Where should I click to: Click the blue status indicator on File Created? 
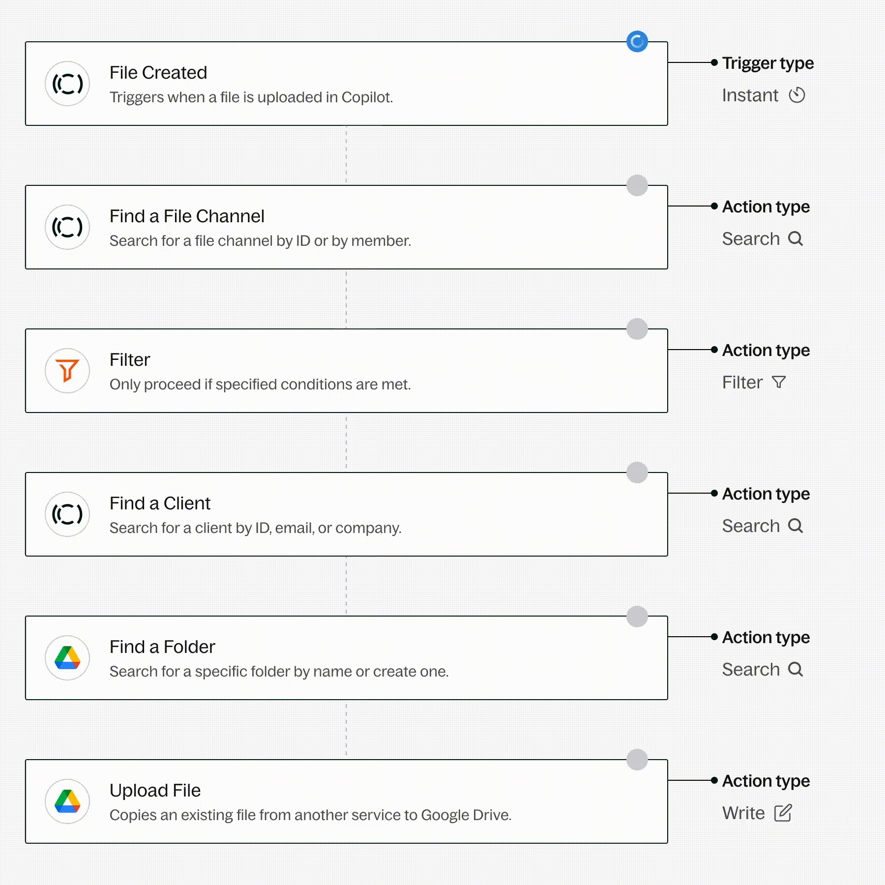[637, 42]
